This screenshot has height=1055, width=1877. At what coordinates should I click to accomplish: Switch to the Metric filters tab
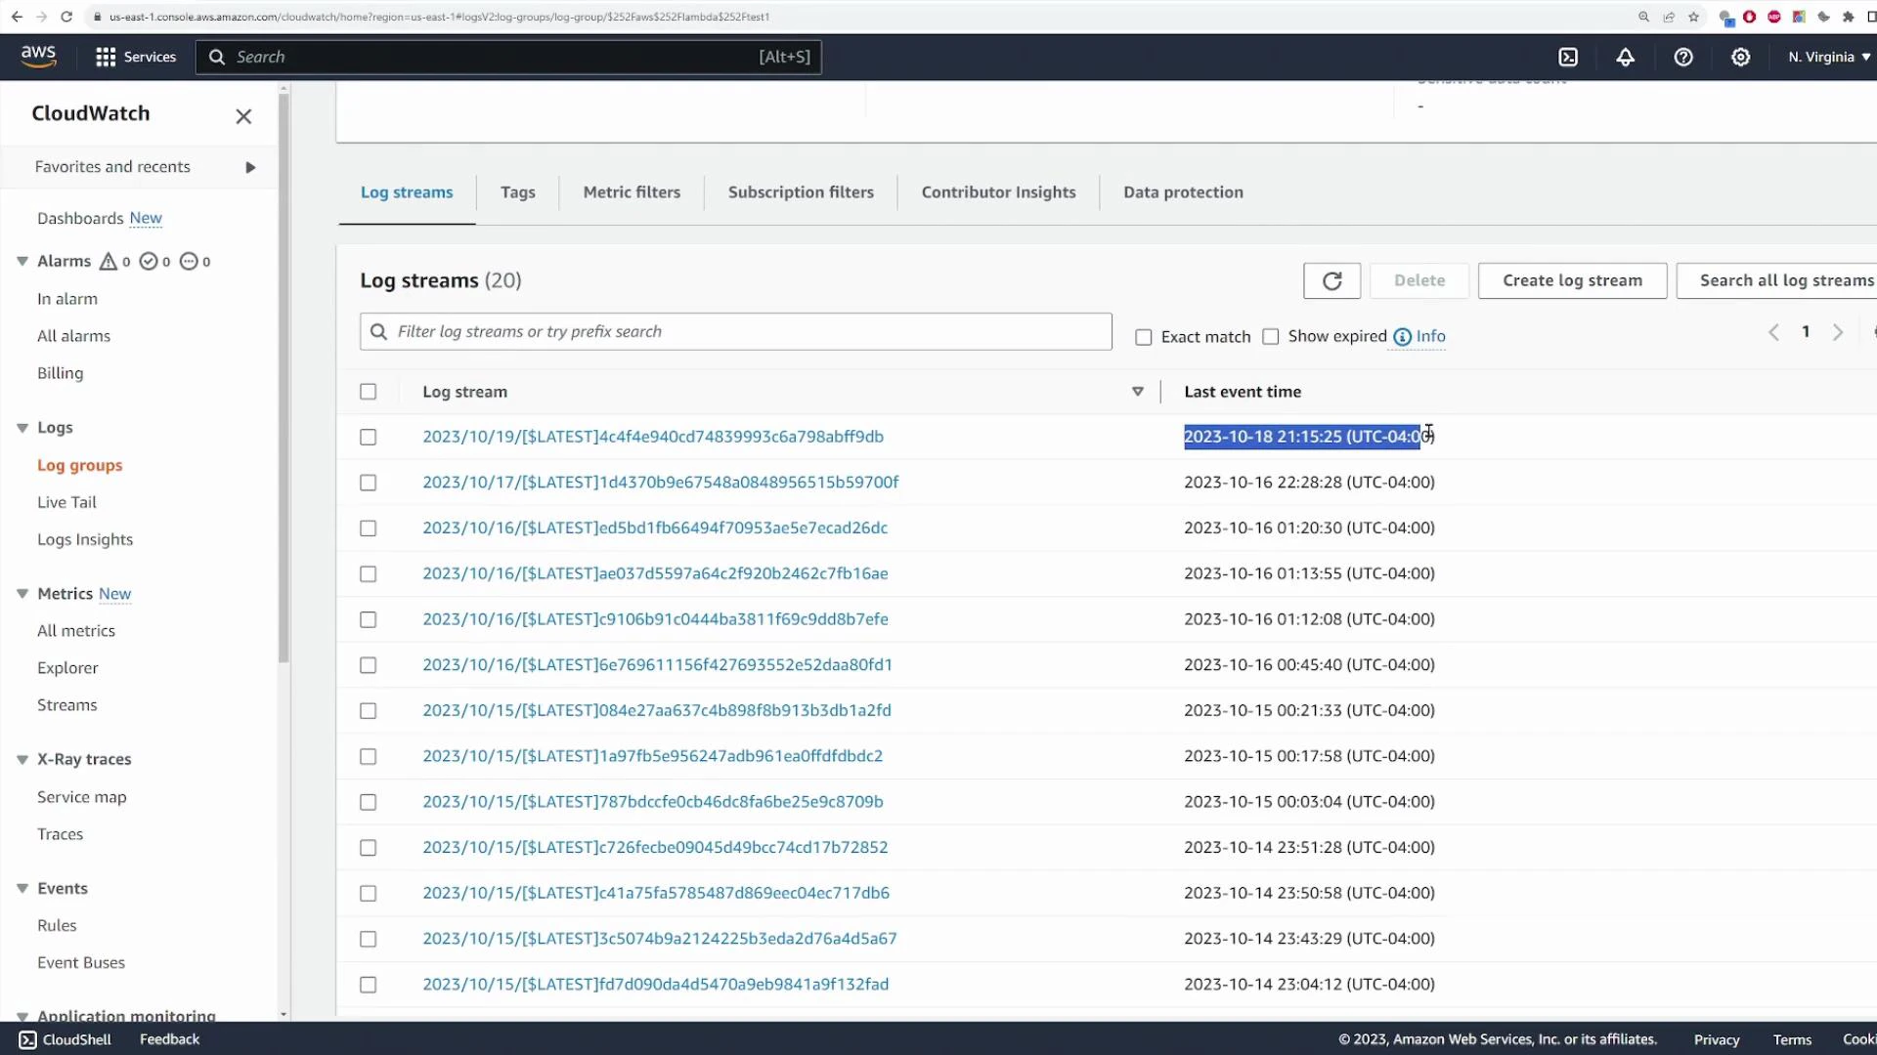click(x=632, y=191)
